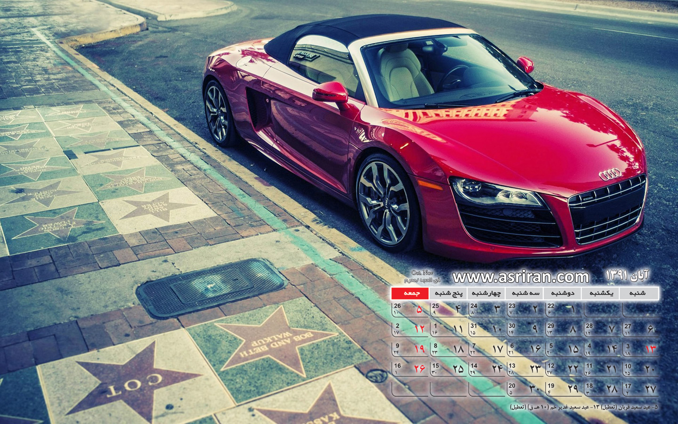The image size is (678, 424).
Task: Click red holiday day ۱۳ (Gregorian 3)
Action: 641,349
